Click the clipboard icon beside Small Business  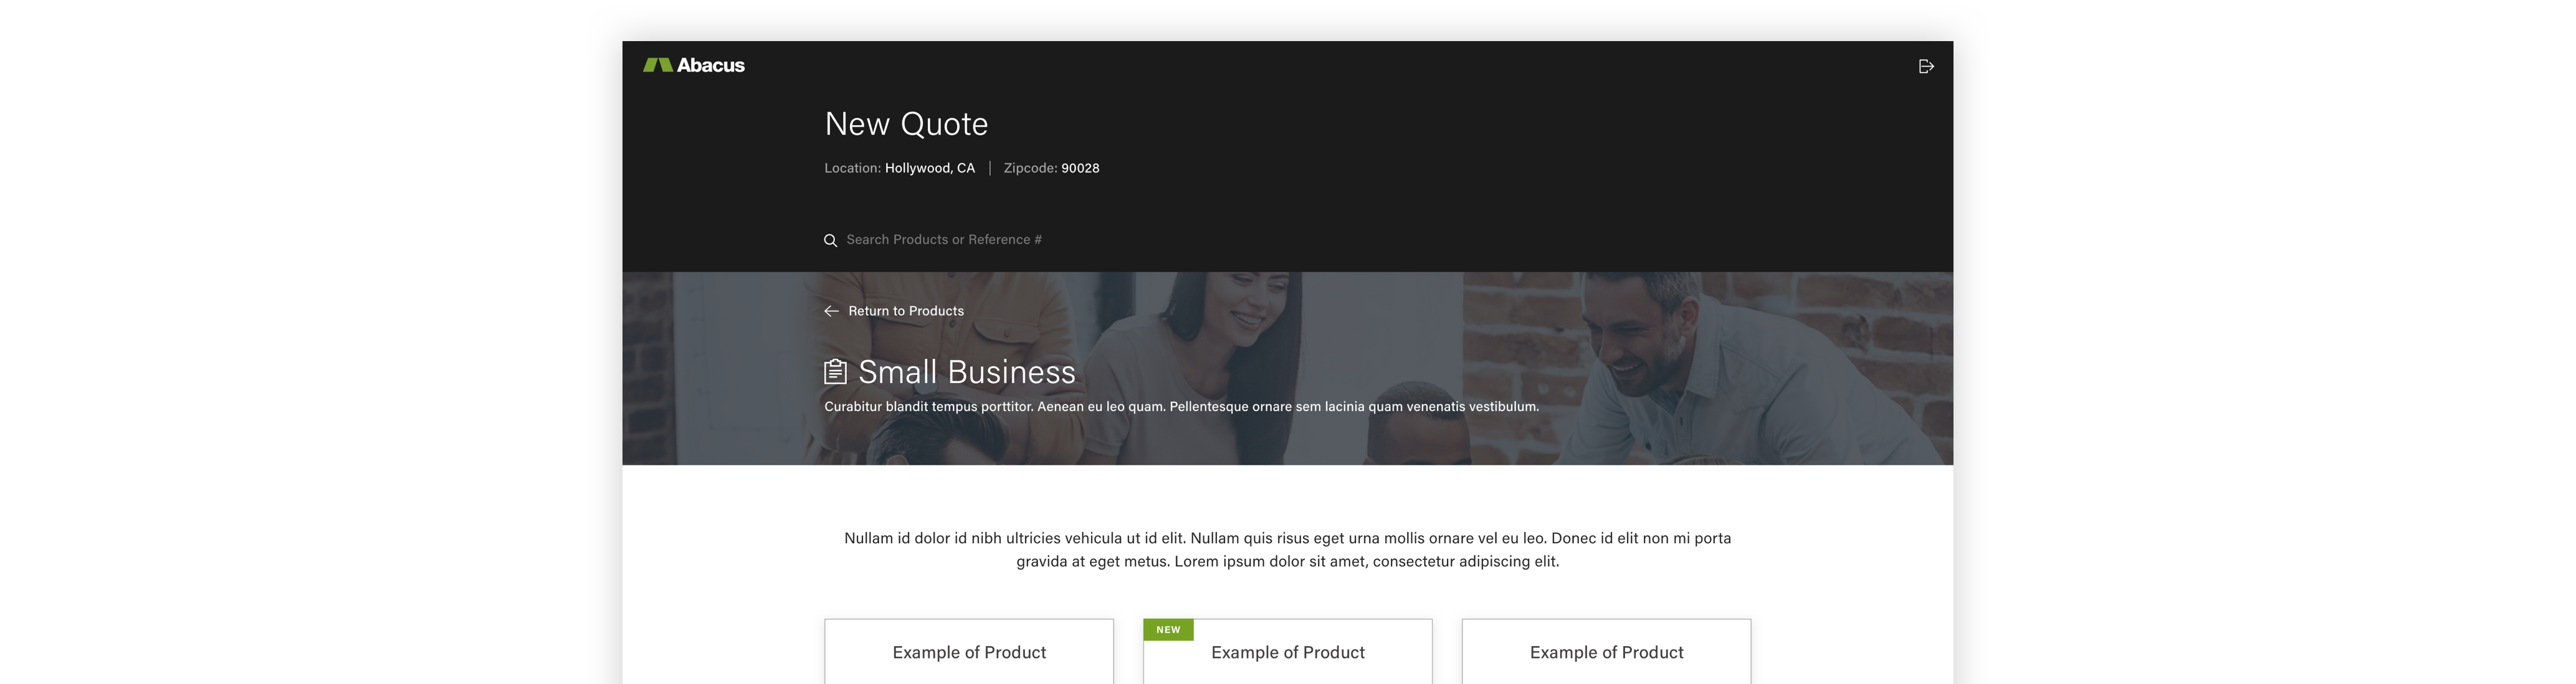pos(835,372)
